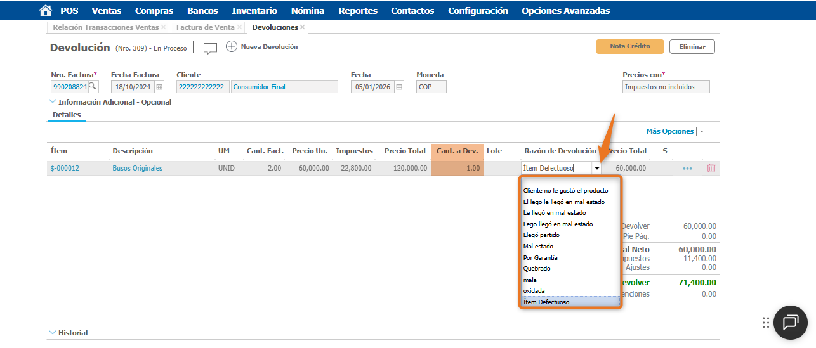Click the Eliminar button
Image resolution: width=816 pixels, height=348 pixels.
tap(692, 46)
